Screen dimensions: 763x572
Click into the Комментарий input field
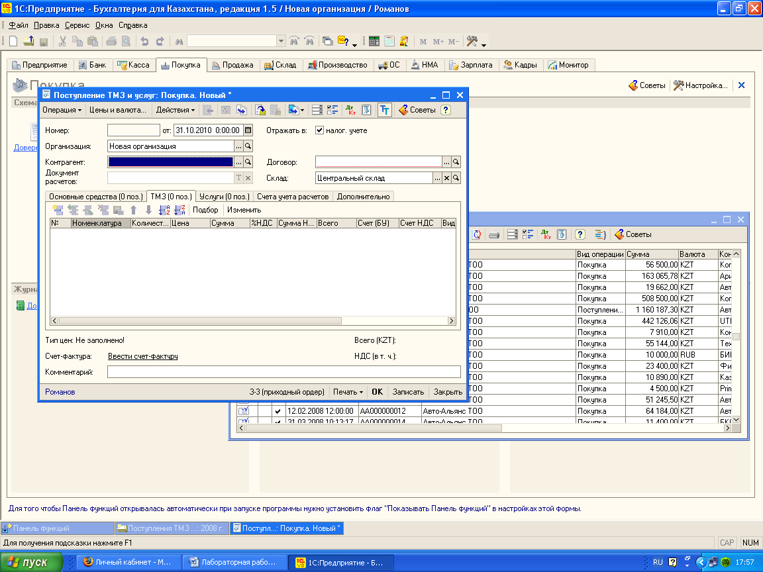[x=284, y=372]
